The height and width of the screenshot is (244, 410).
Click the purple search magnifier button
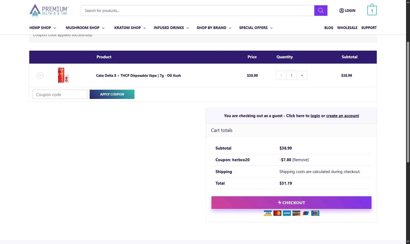click(x=321, y=11)
